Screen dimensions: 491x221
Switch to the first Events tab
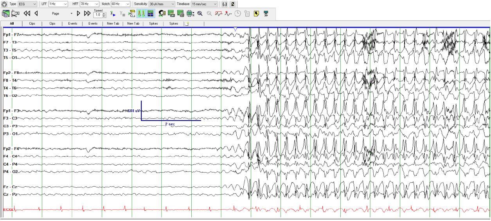pyautogui.click(x=72, y=23)
